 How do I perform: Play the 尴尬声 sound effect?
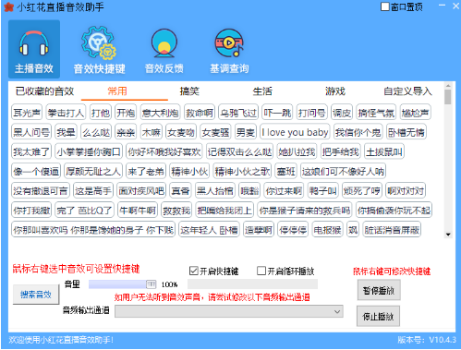[415, 113]
